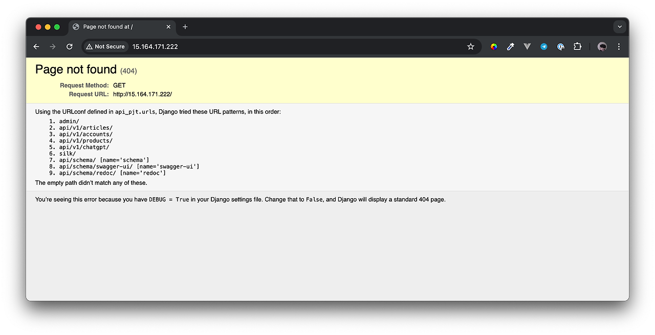Click the Not Secure site info badge
The height and width of the screenshot is (335, 655).
tap(105, 46)
